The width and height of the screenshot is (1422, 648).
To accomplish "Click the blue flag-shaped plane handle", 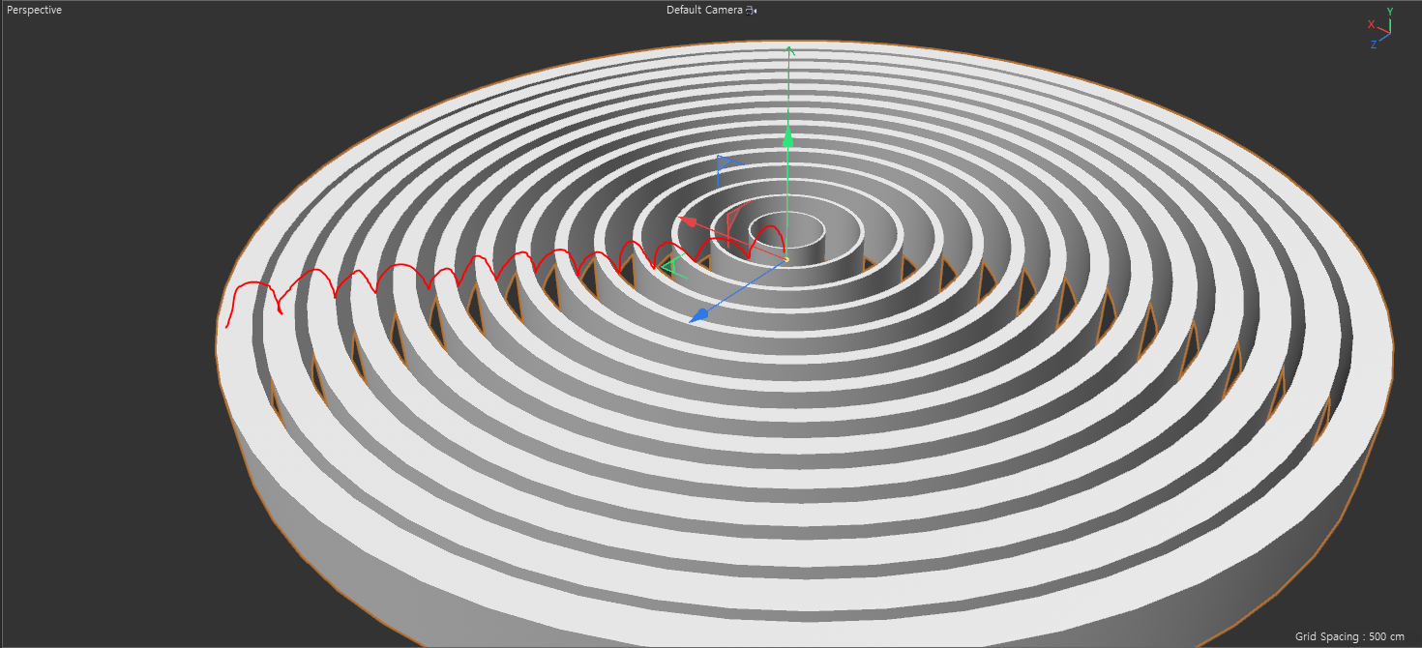I will 726,164.
